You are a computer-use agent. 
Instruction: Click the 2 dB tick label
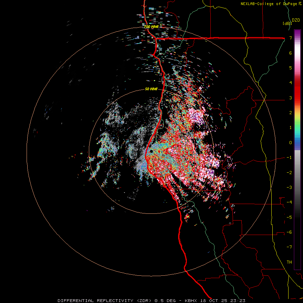[291, 113]
